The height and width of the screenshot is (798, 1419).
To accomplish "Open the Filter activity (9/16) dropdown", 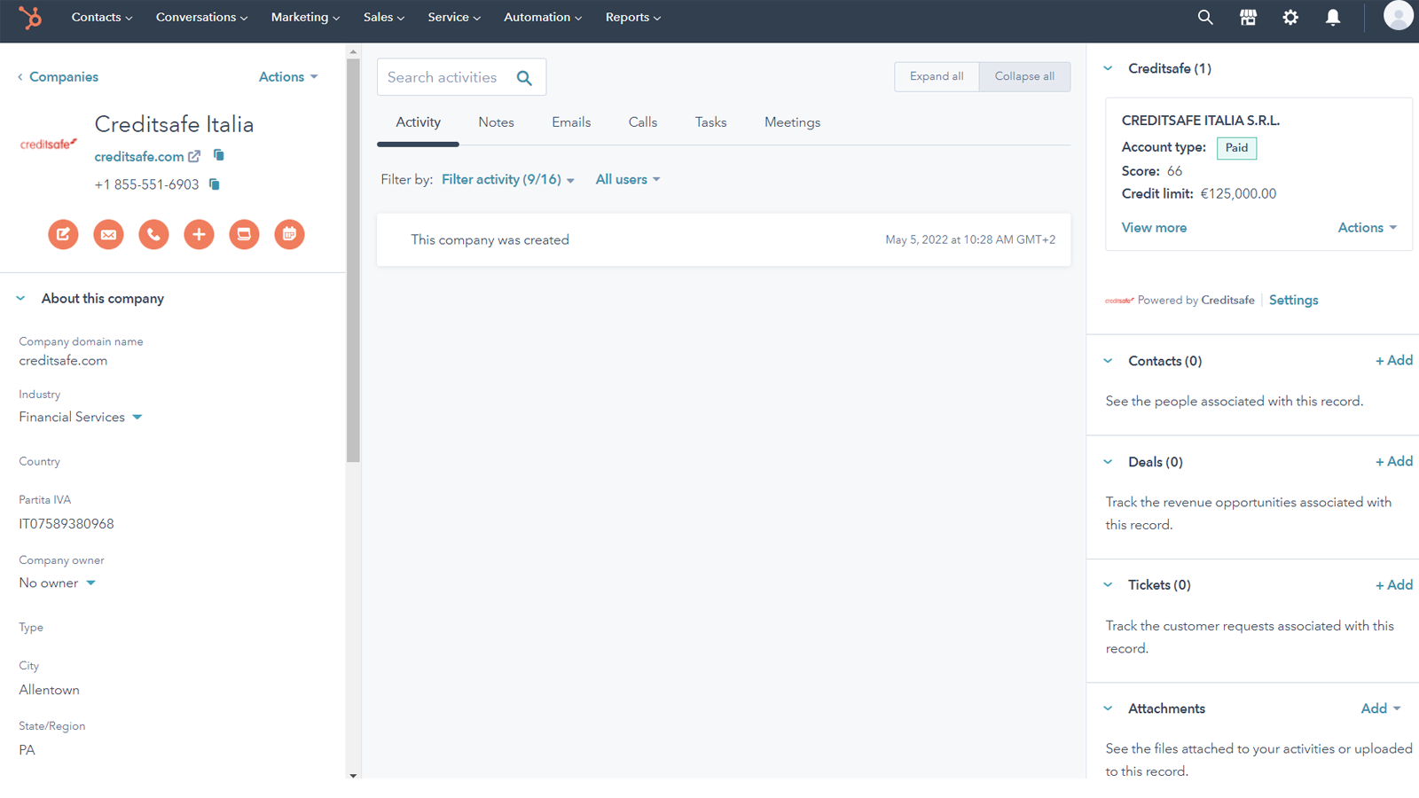I will (x=506, y=179).
